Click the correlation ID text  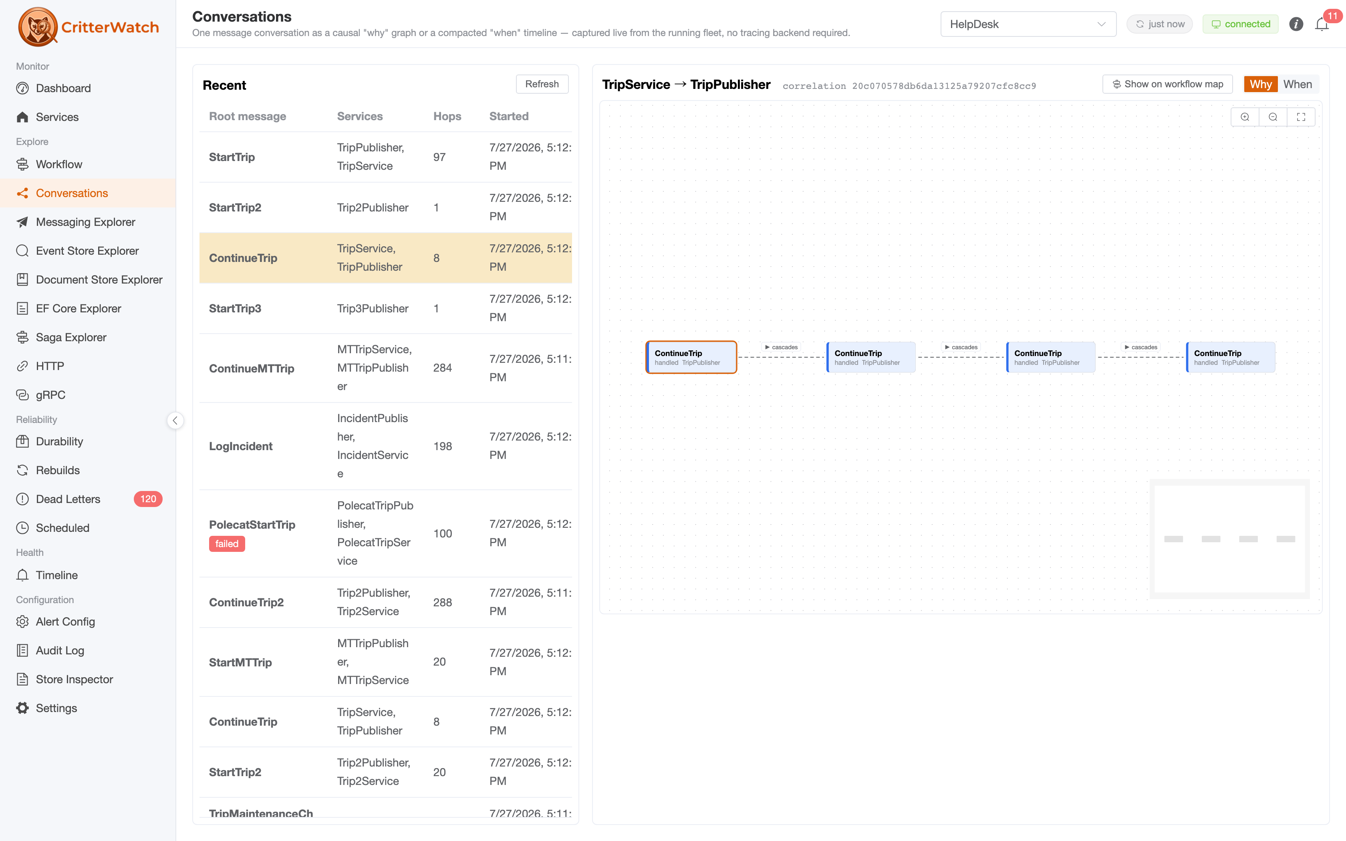coord(909,86)
